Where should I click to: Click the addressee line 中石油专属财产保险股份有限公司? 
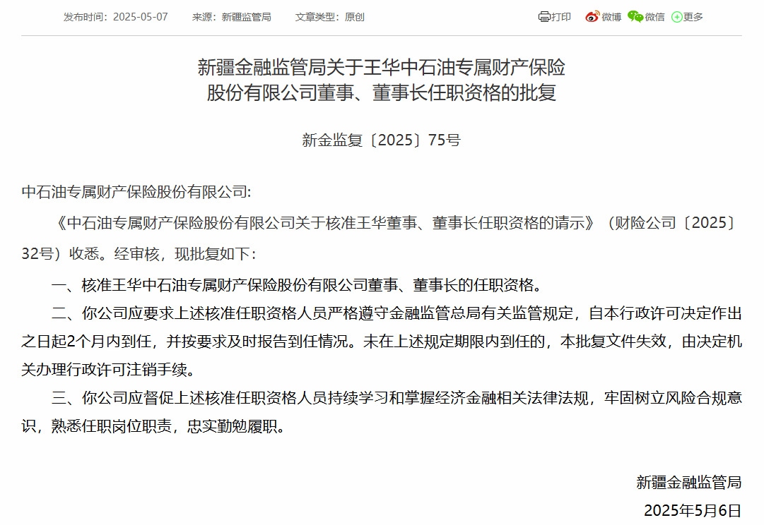(x=136, y=192)
